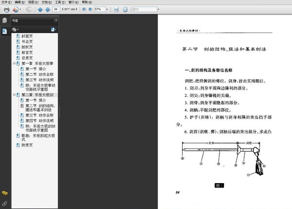
Task: Go to previous page with up arrow
Action: click(40, 9)
